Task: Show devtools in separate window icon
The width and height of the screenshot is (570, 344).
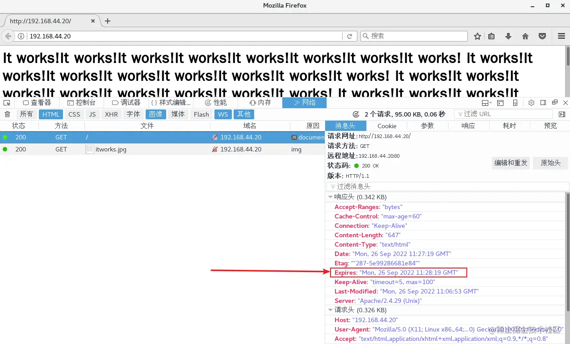Action: 555,103
